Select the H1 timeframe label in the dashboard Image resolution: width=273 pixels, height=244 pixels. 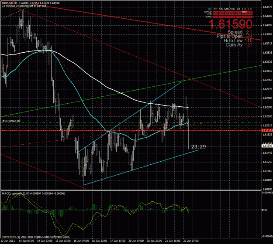point(238,9)
